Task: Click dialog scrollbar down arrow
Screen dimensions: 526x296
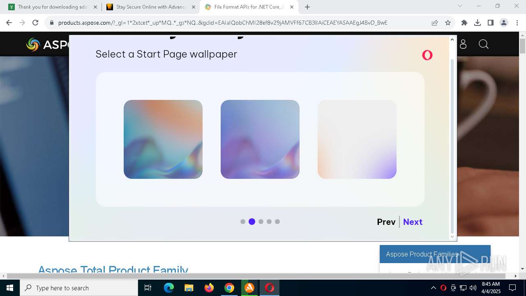Action: [452, 236]
